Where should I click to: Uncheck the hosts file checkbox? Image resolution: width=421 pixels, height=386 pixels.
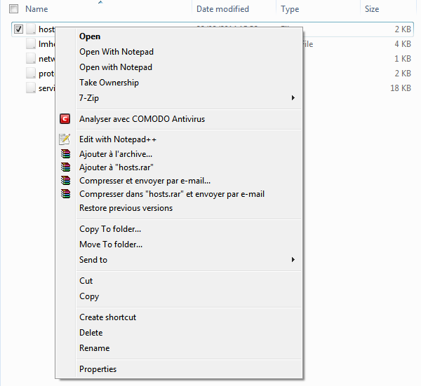(x=18, y=29)
